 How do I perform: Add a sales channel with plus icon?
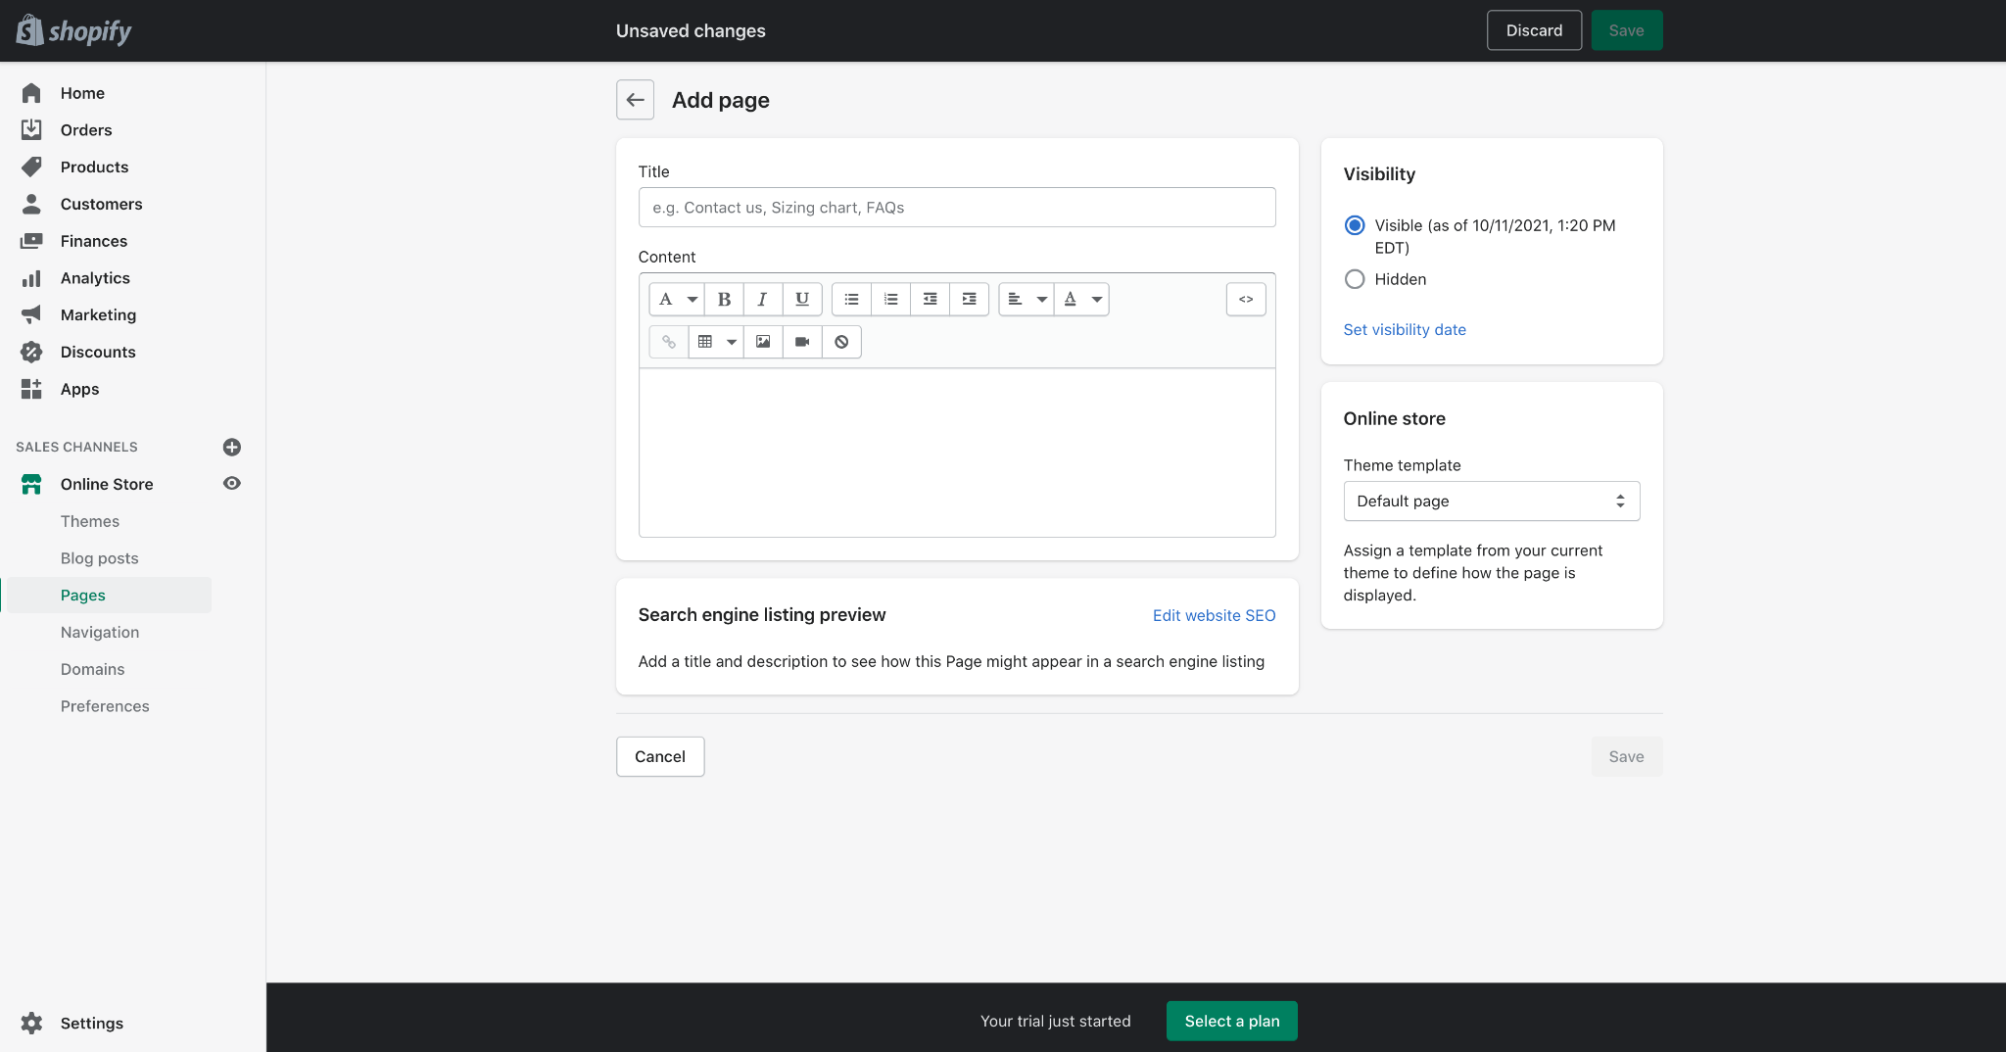[232, 447]
